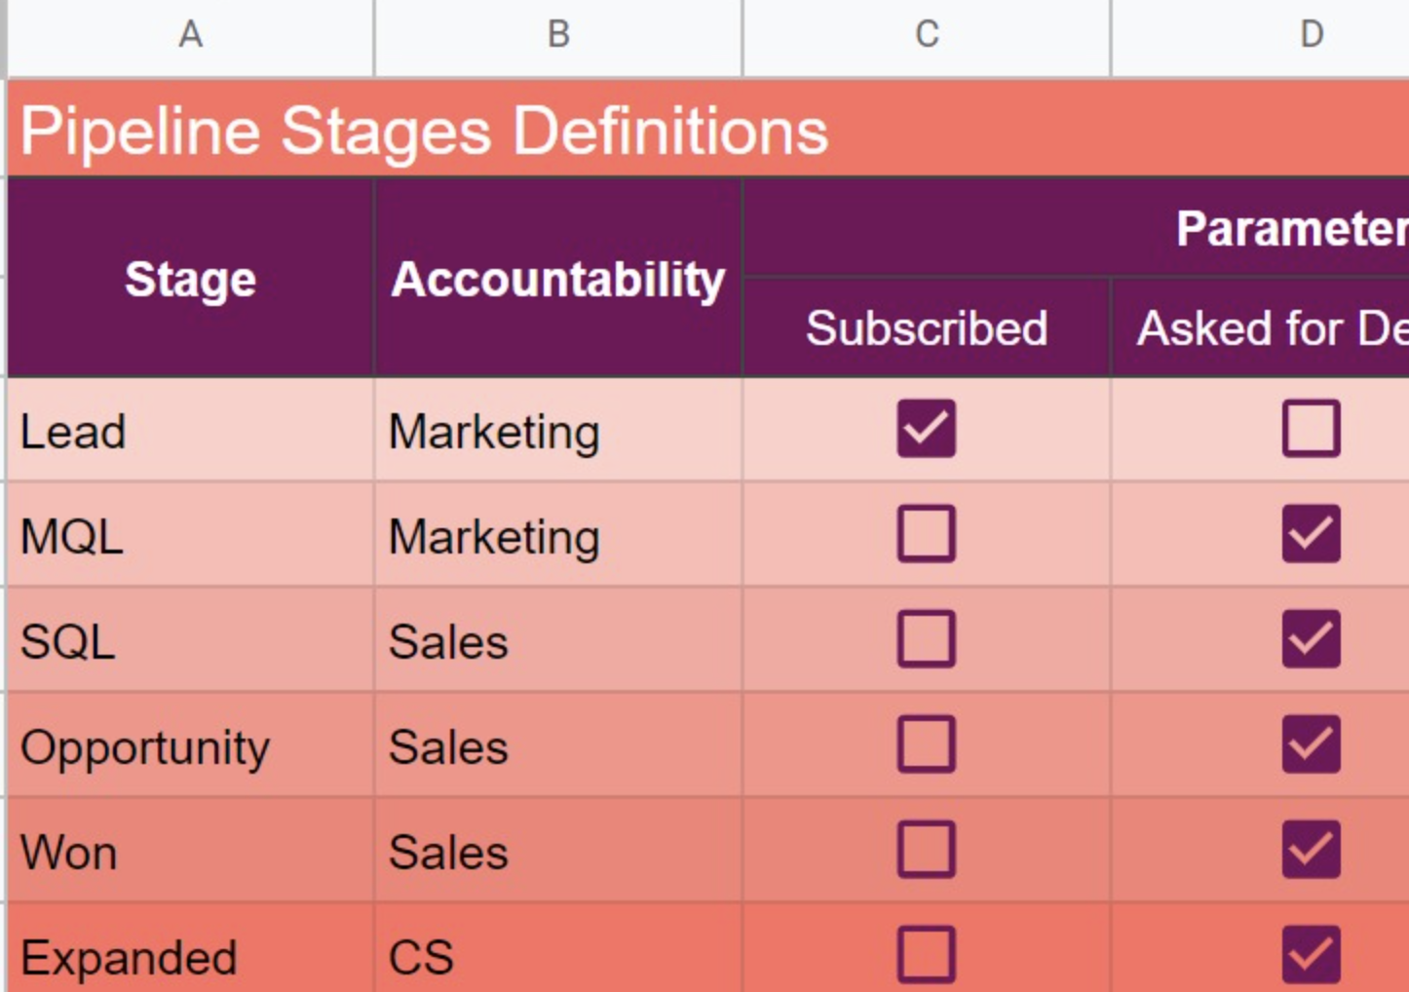The image size is (1409, 992).
Task: Select the Accountability header cell
Action: coord(557,278)
